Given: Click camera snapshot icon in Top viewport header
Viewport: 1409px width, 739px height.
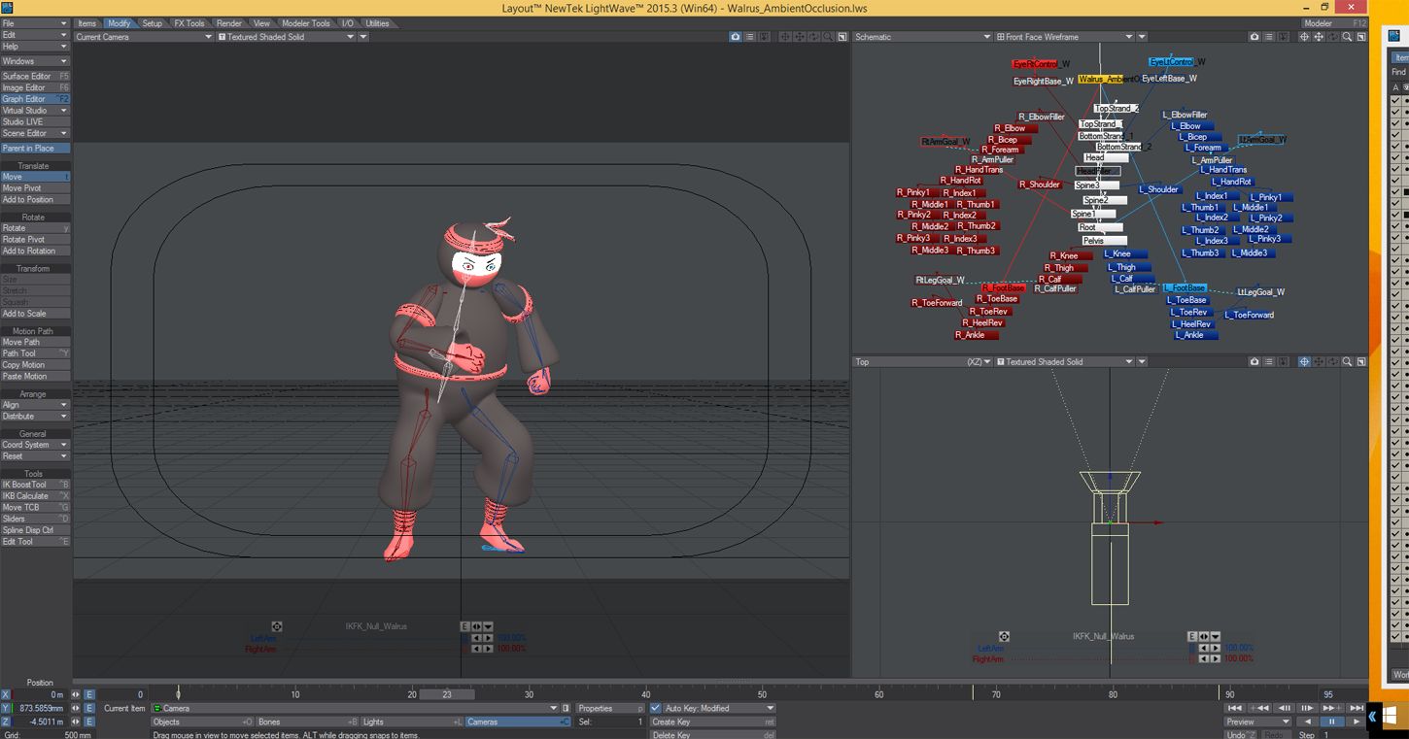Looking at the screenshot, I should coord(1254,361).
